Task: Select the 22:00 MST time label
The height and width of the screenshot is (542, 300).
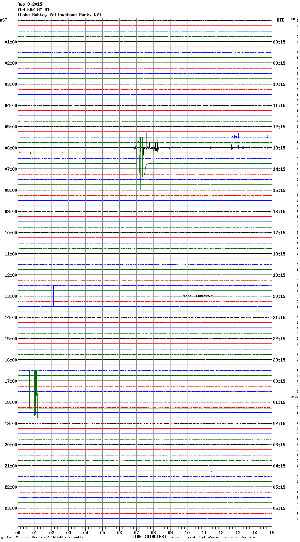Action: tap(11, 487)
